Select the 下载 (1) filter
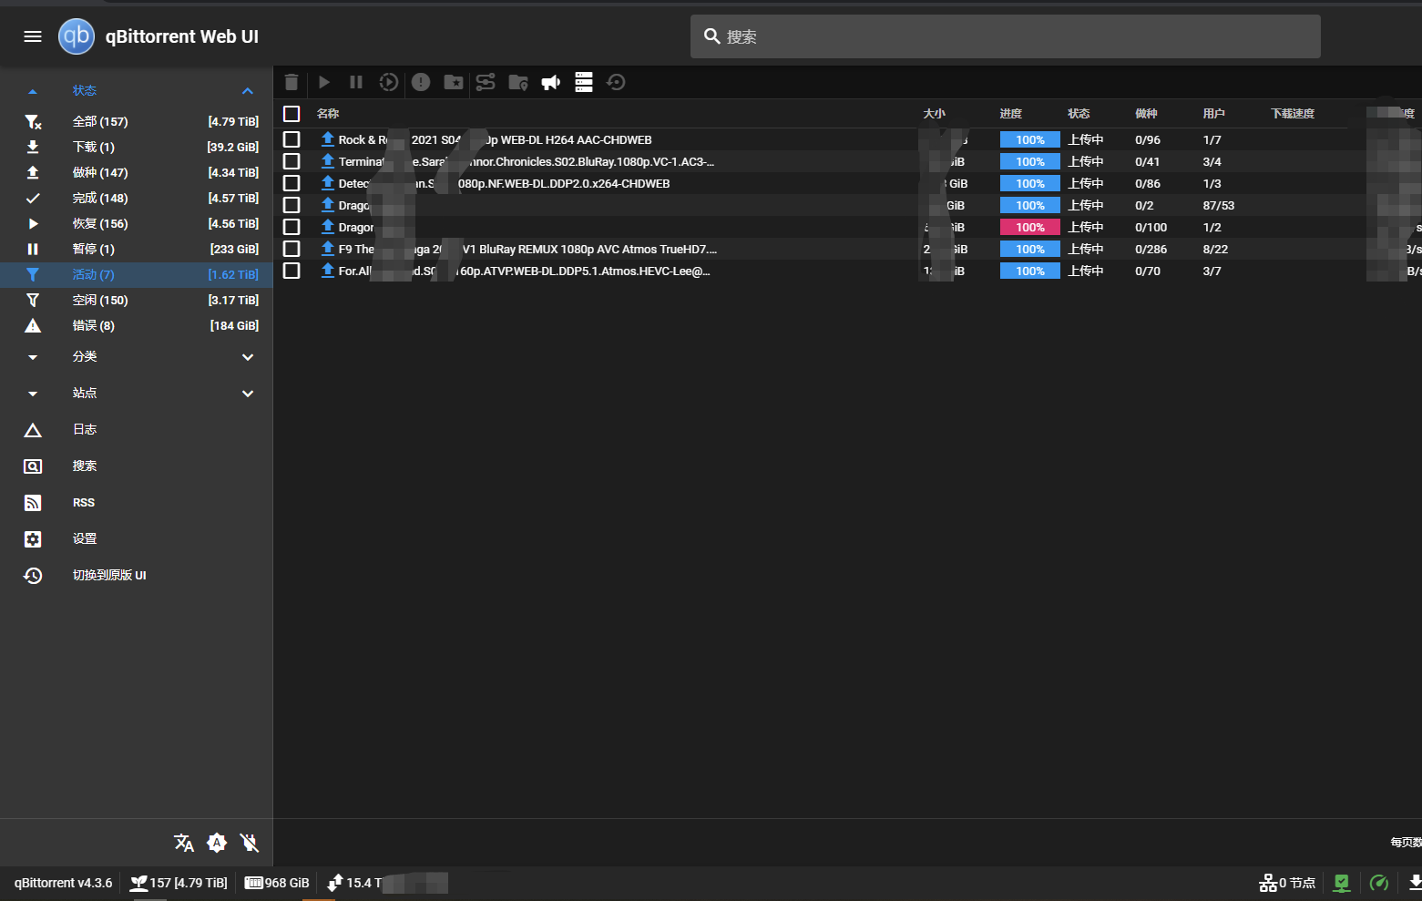Image resolution: width=1422 pixels, height=901 pixels. [137, 147]
